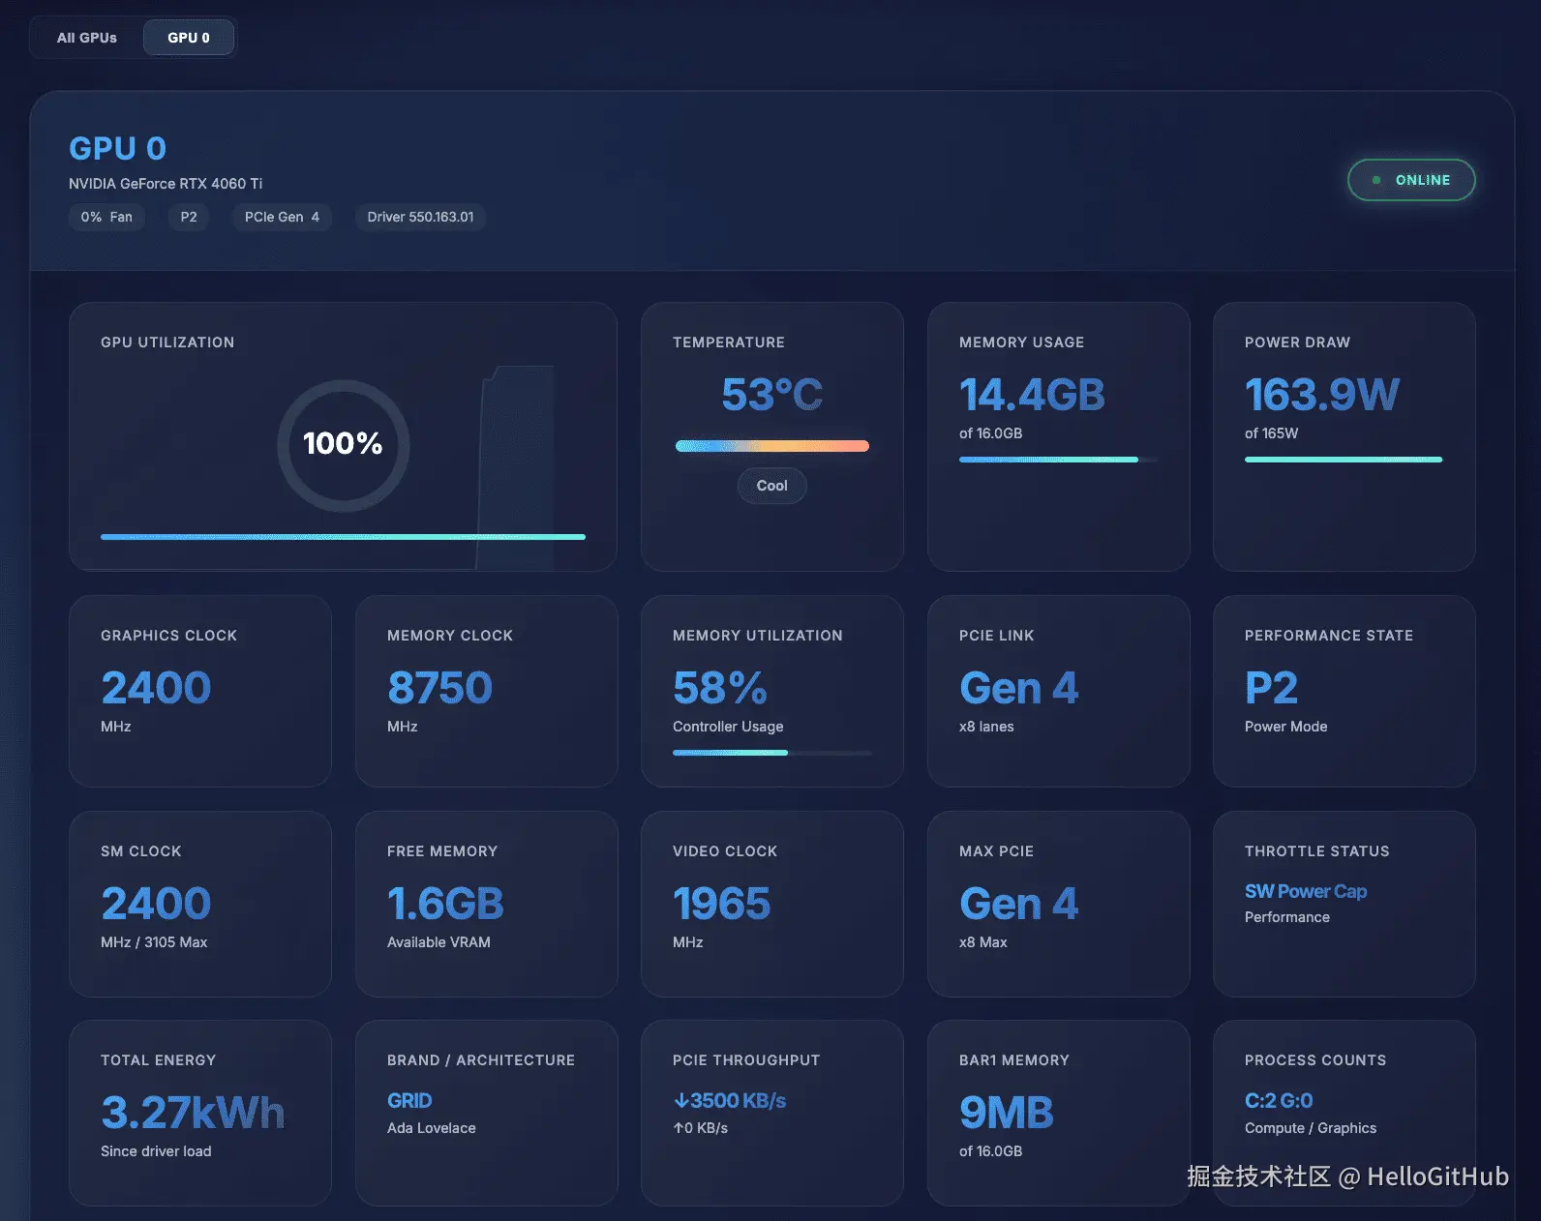This screenshot has height=1221, width=1541.
Task: Click the "x8 lanes" label
Action: (986, 727)
